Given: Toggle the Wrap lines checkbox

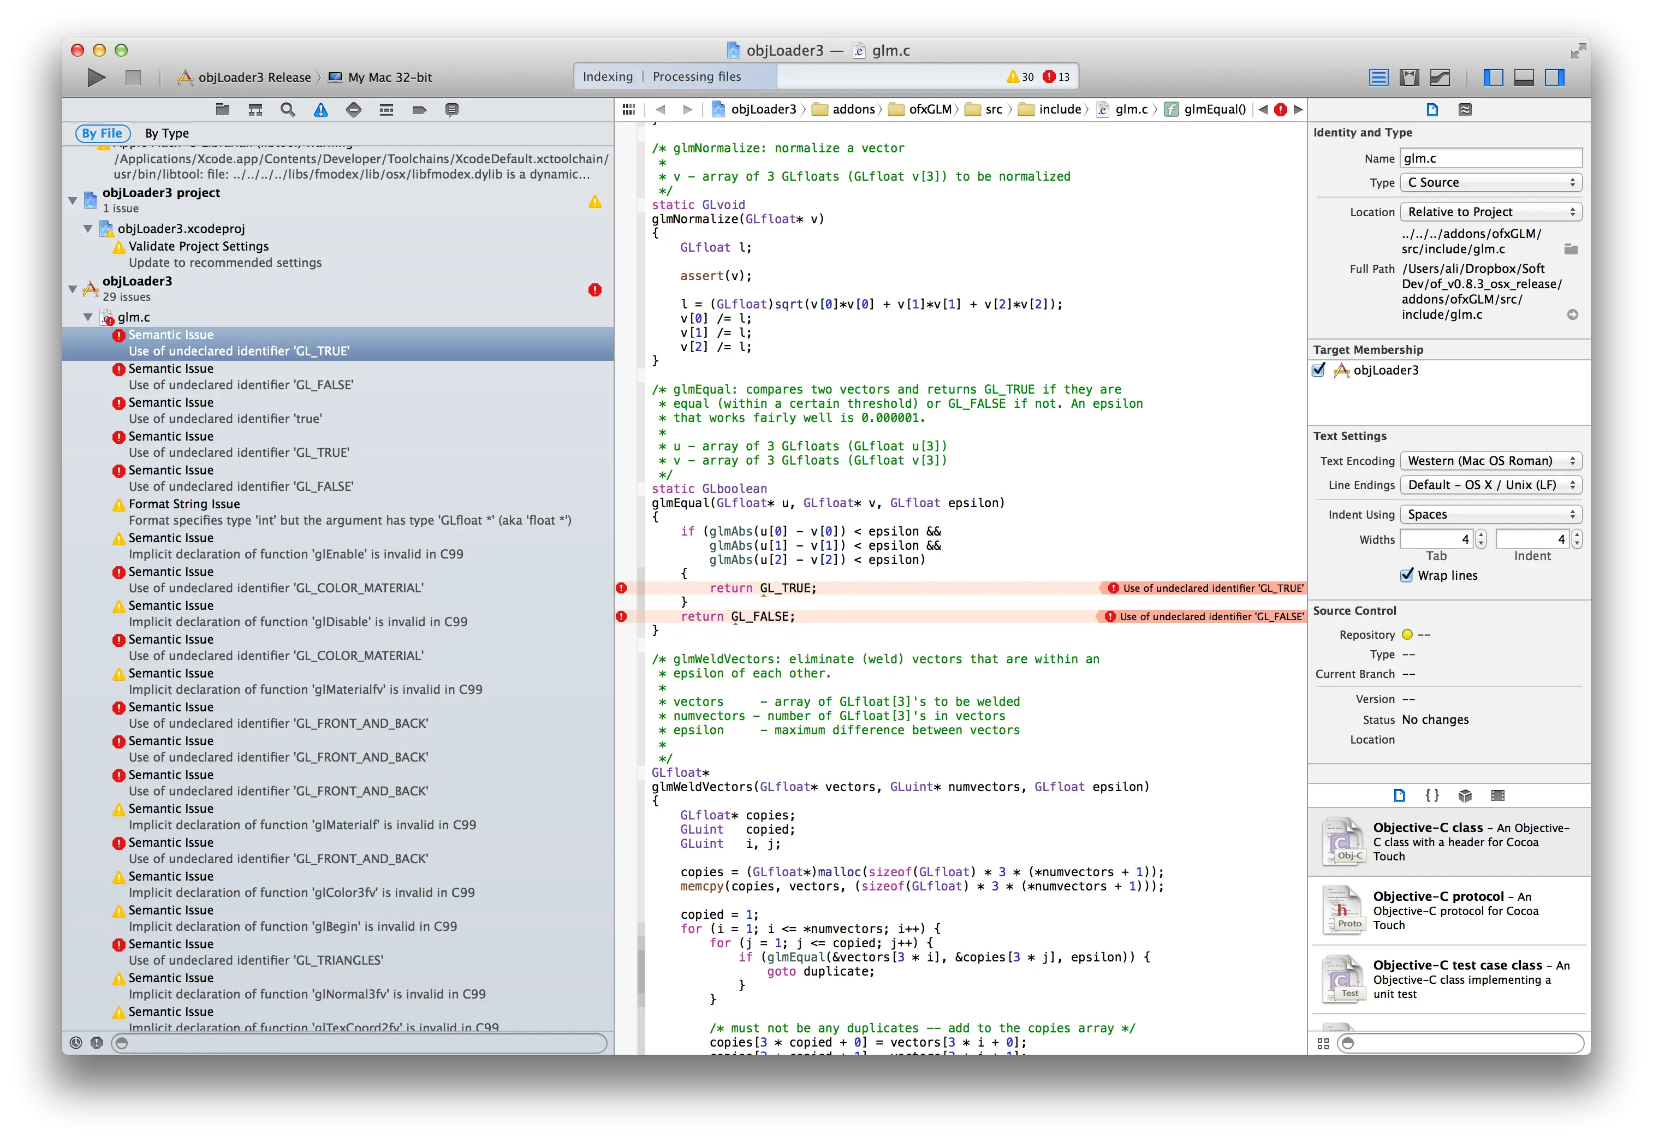Looking at the screenshot, I should [1406, 575].
